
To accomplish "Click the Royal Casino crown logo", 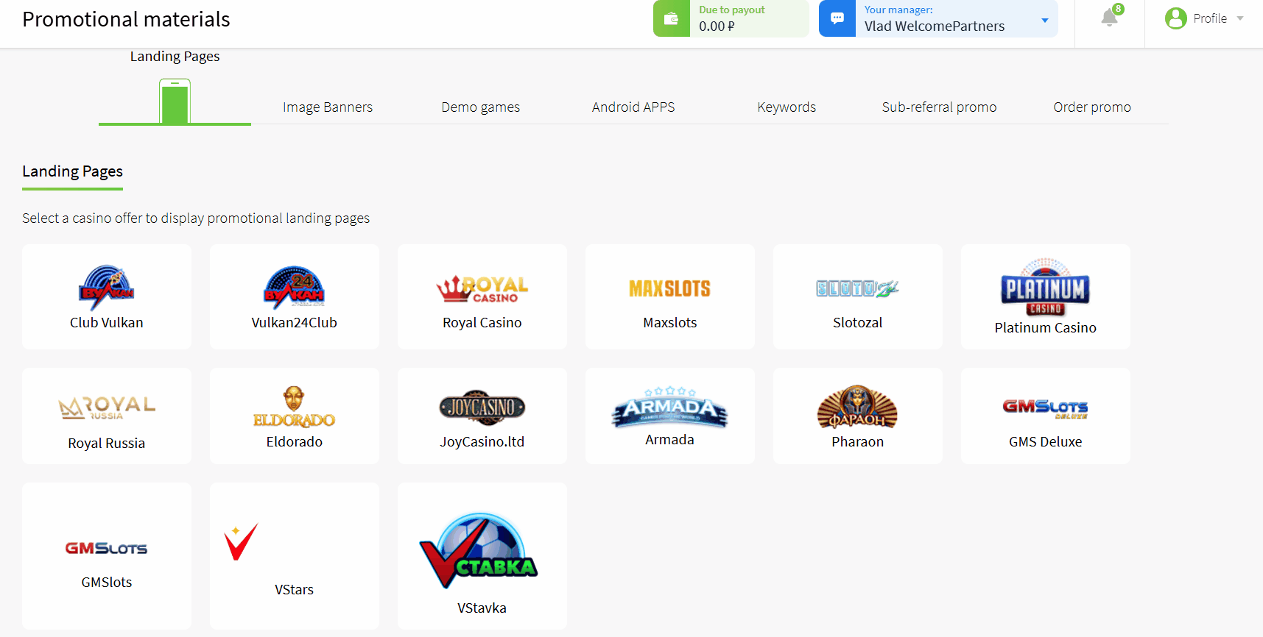I will pyautogui.click(x=482, y=289).
